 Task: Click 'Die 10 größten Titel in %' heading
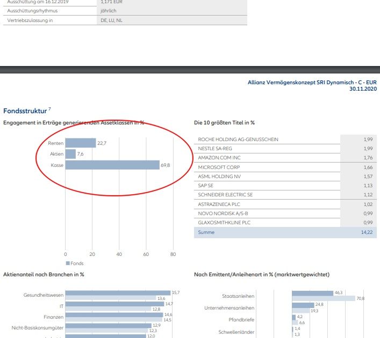point(224,123)
